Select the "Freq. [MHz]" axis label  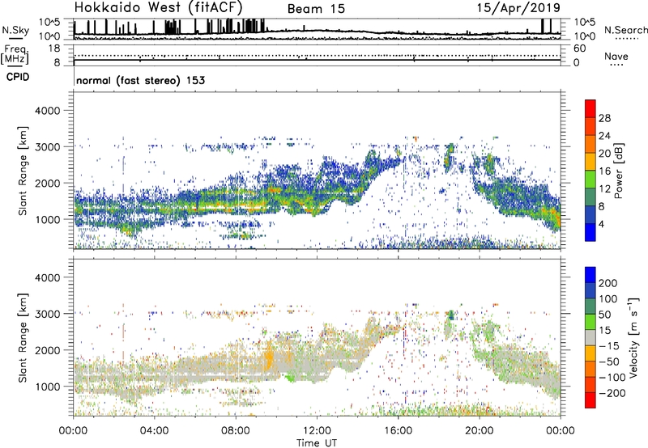point(15,55)
